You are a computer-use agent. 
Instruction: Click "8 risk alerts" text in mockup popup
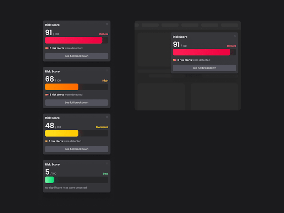185,60
